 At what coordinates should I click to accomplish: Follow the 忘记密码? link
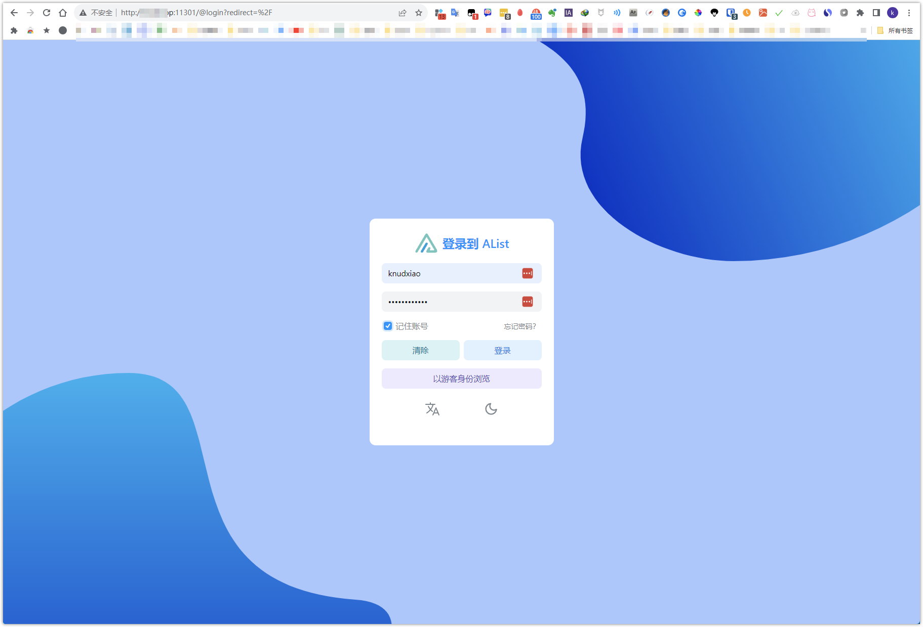[520, 326]
